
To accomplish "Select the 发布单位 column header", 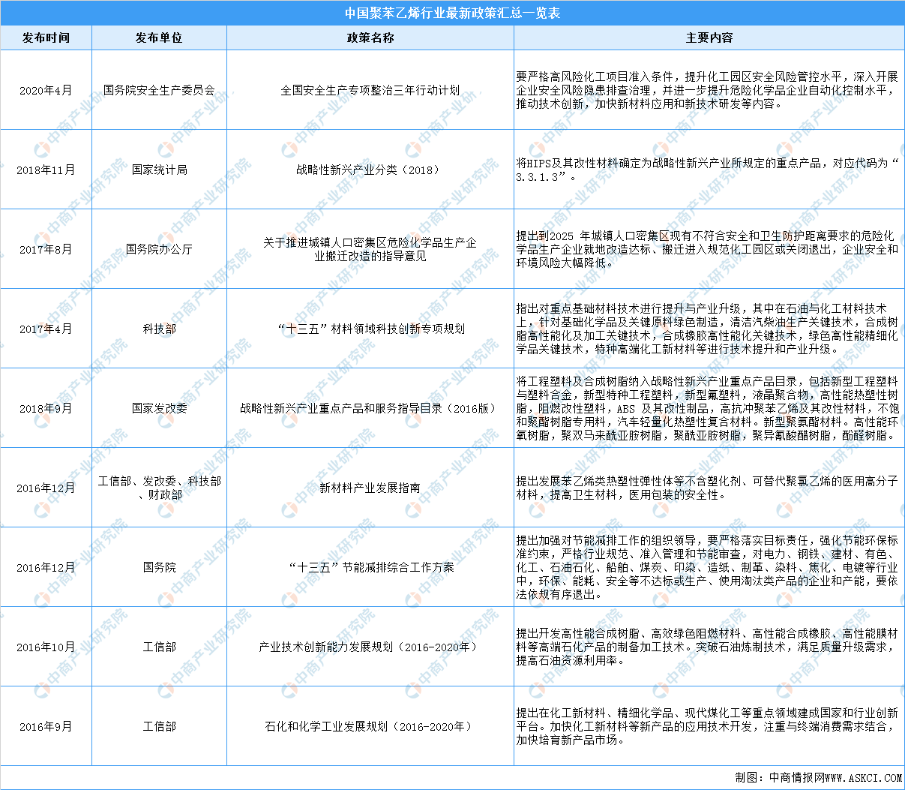I will tap(159, 38).
